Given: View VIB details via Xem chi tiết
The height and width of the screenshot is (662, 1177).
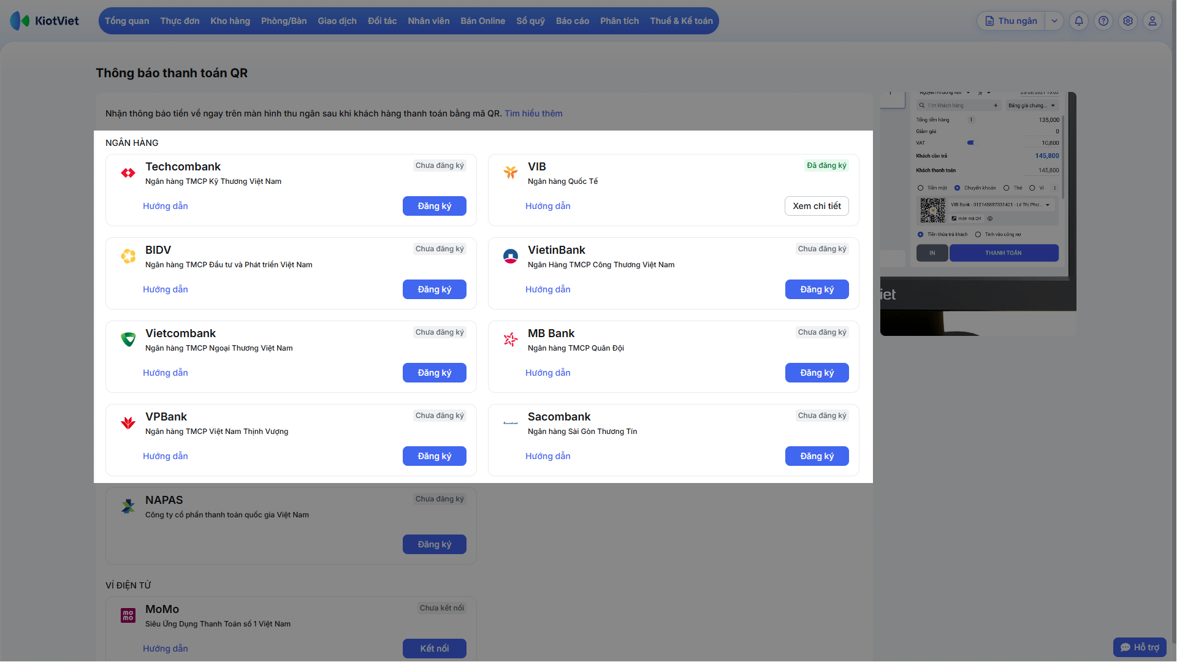Looking at the screenshot, I should (817, 206).
